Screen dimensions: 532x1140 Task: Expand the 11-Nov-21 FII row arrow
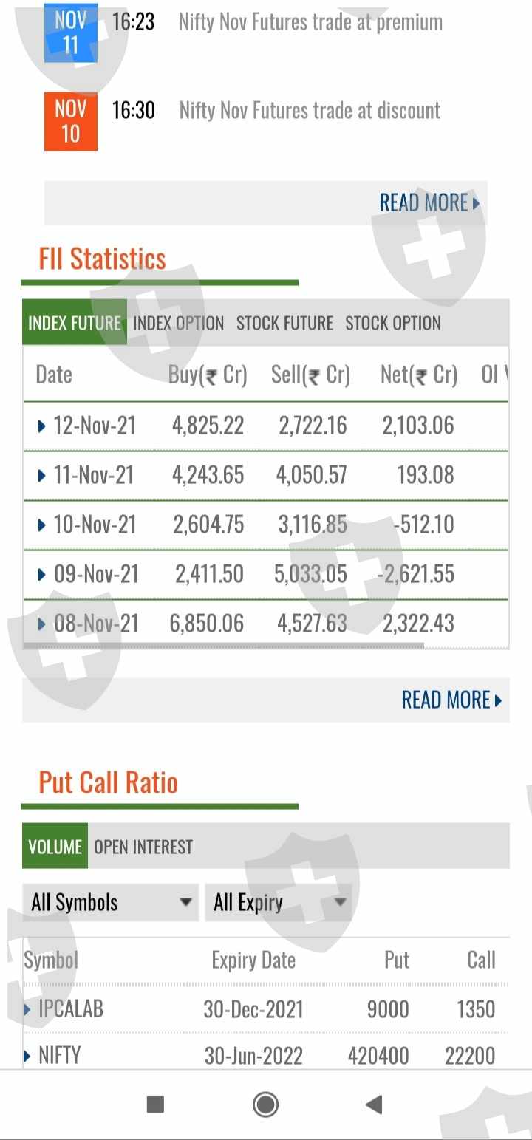pos(42,475)
